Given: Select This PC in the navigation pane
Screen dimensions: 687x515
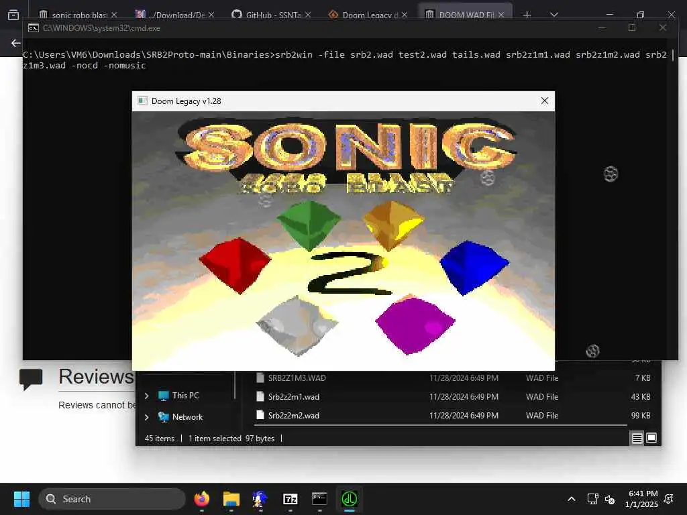Looking at the screenshot, I should [185, 396].
